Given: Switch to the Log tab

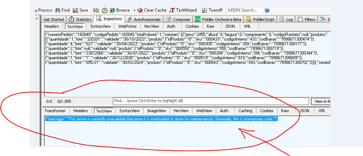Looking at the screenshot, I should pos(286,19).
